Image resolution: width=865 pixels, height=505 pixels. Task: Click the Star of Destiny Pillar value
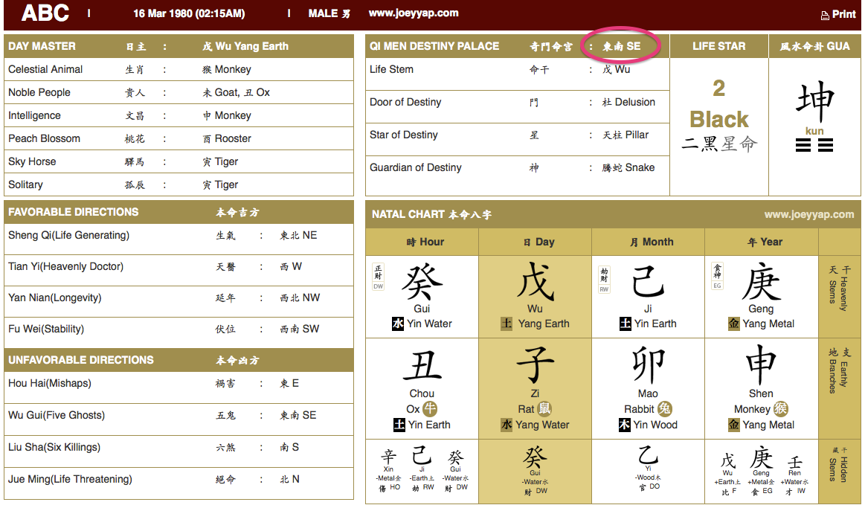[x=625, y=135]
